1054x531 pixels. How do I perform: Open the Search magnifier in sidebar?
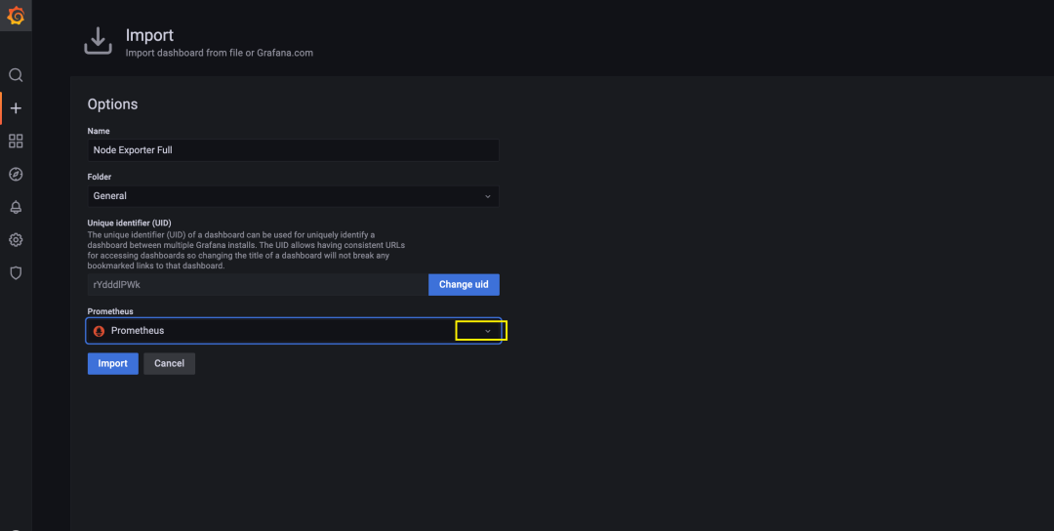(x=16, y=74)
